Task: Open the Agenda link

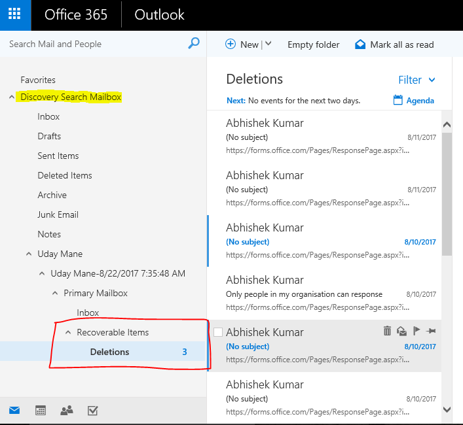Action: coord(420,101)
